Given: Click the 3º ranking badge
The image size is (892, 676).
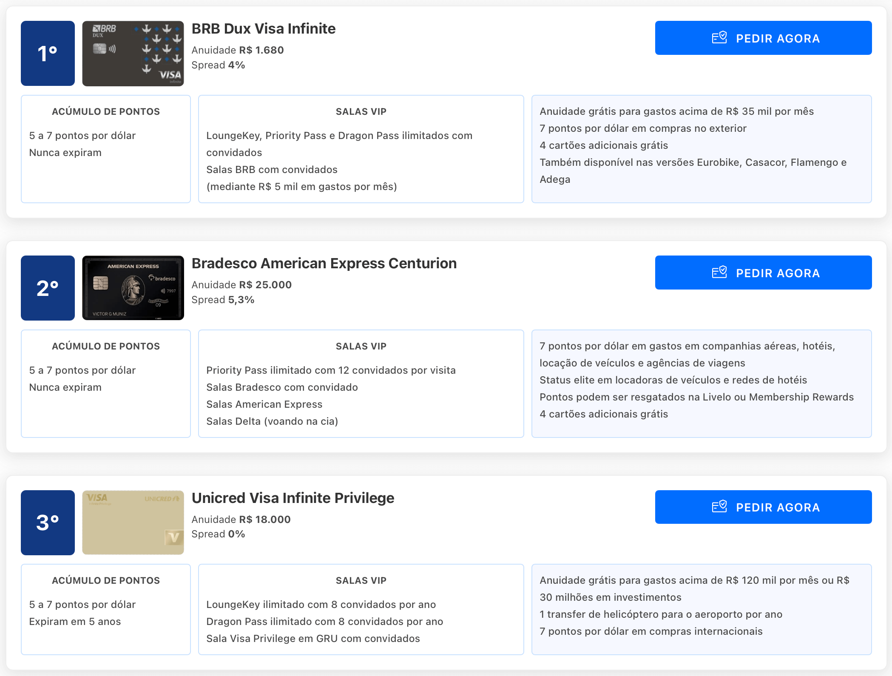Looking at the screenshot, I should [48, 523].
